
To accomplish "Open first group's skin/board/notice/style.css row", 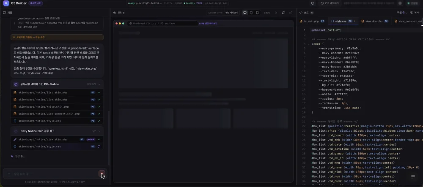I will click(x=57, y=121).
